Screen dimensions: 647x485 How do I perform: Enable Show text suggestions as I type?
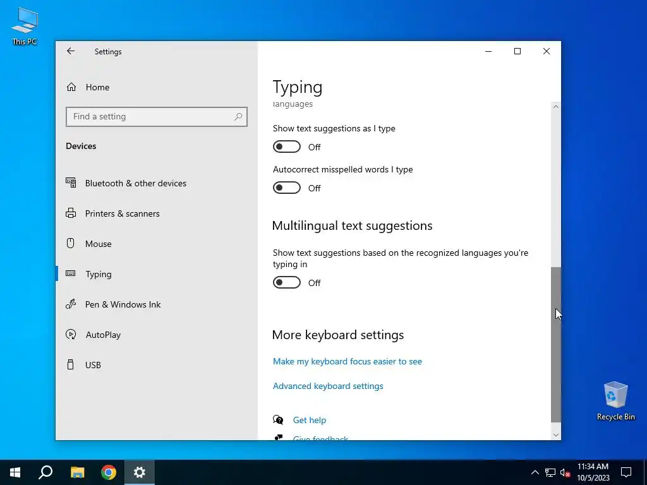coord(287,147)
